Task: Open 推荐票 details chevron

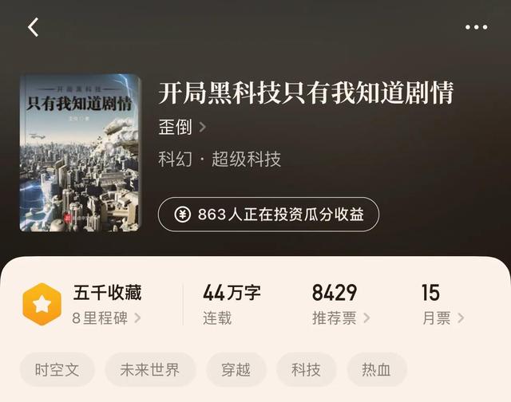Action: 366,318
